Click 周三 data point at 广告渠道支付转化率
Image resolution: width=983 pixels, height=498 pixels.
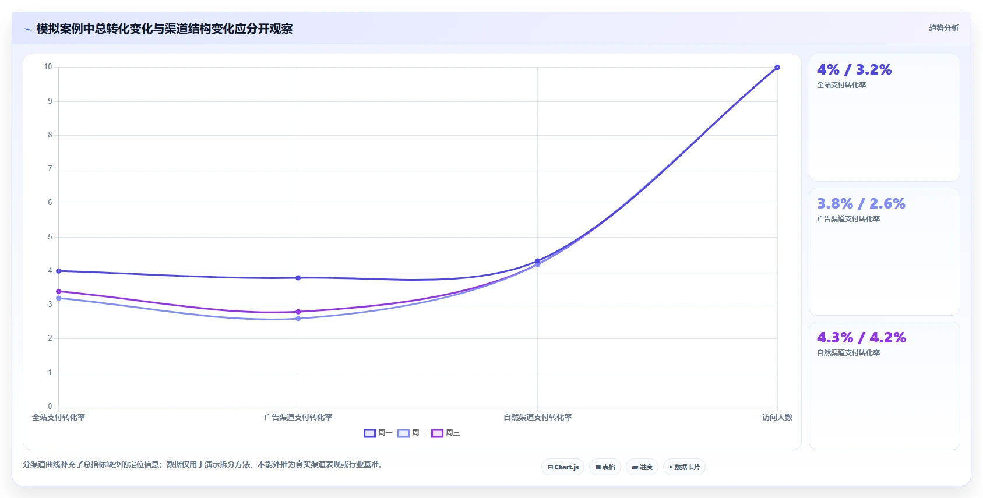[x=298, y=312]
